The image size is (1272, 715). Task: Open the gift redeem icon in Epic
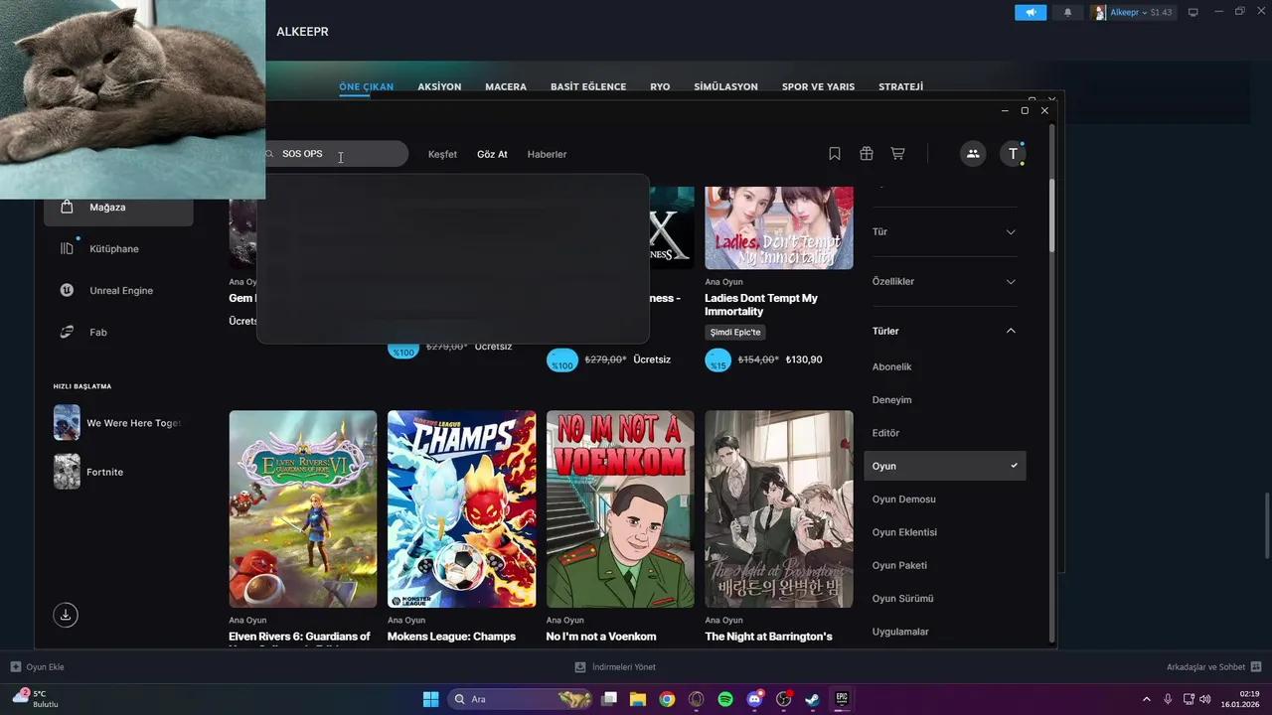(x=867, y=154)
